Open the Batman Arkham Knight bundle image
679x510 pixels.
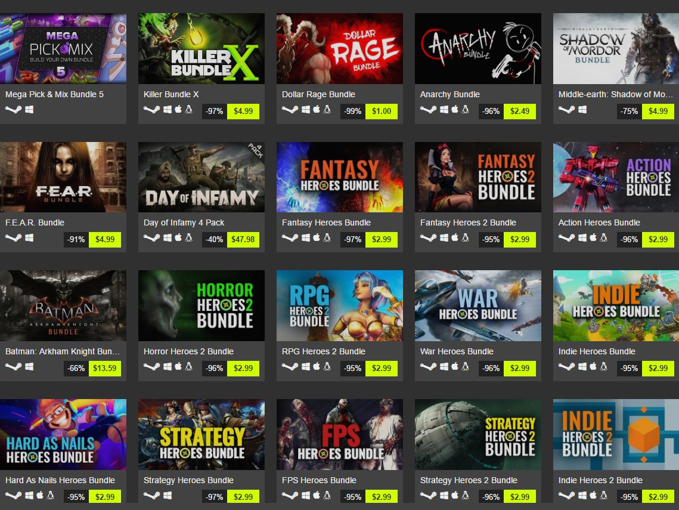(63, 305)
